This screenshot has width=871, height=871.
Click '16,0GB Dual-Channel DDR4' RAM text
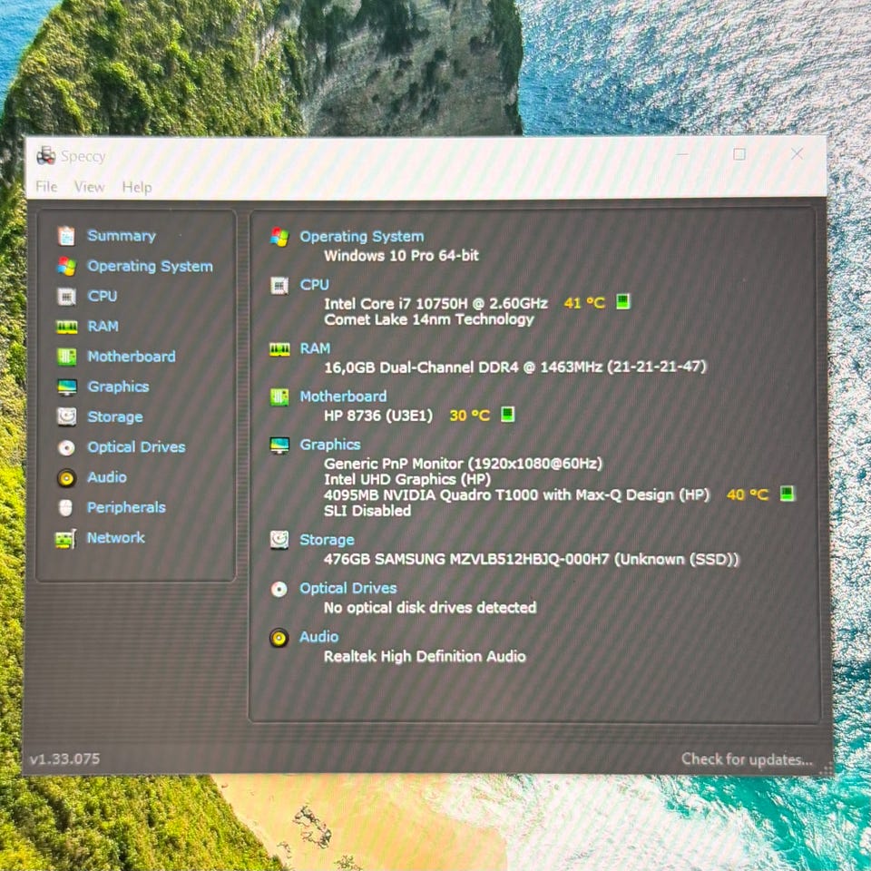[515, 367]
